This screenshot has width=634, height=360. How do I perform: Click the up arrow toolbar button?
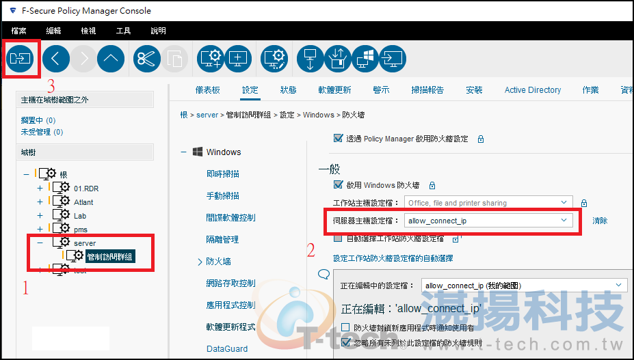[111, 59]
